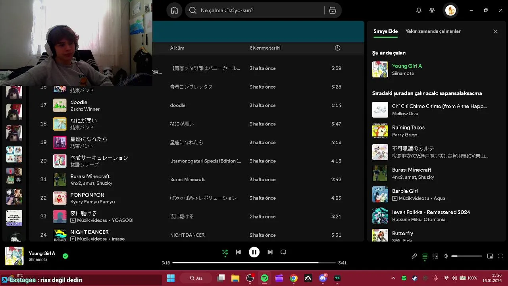Open 'Hatsune Miku, Otomania' artist in queue
The height and width of the screenshot is (286, 508).
pos(419,219)
